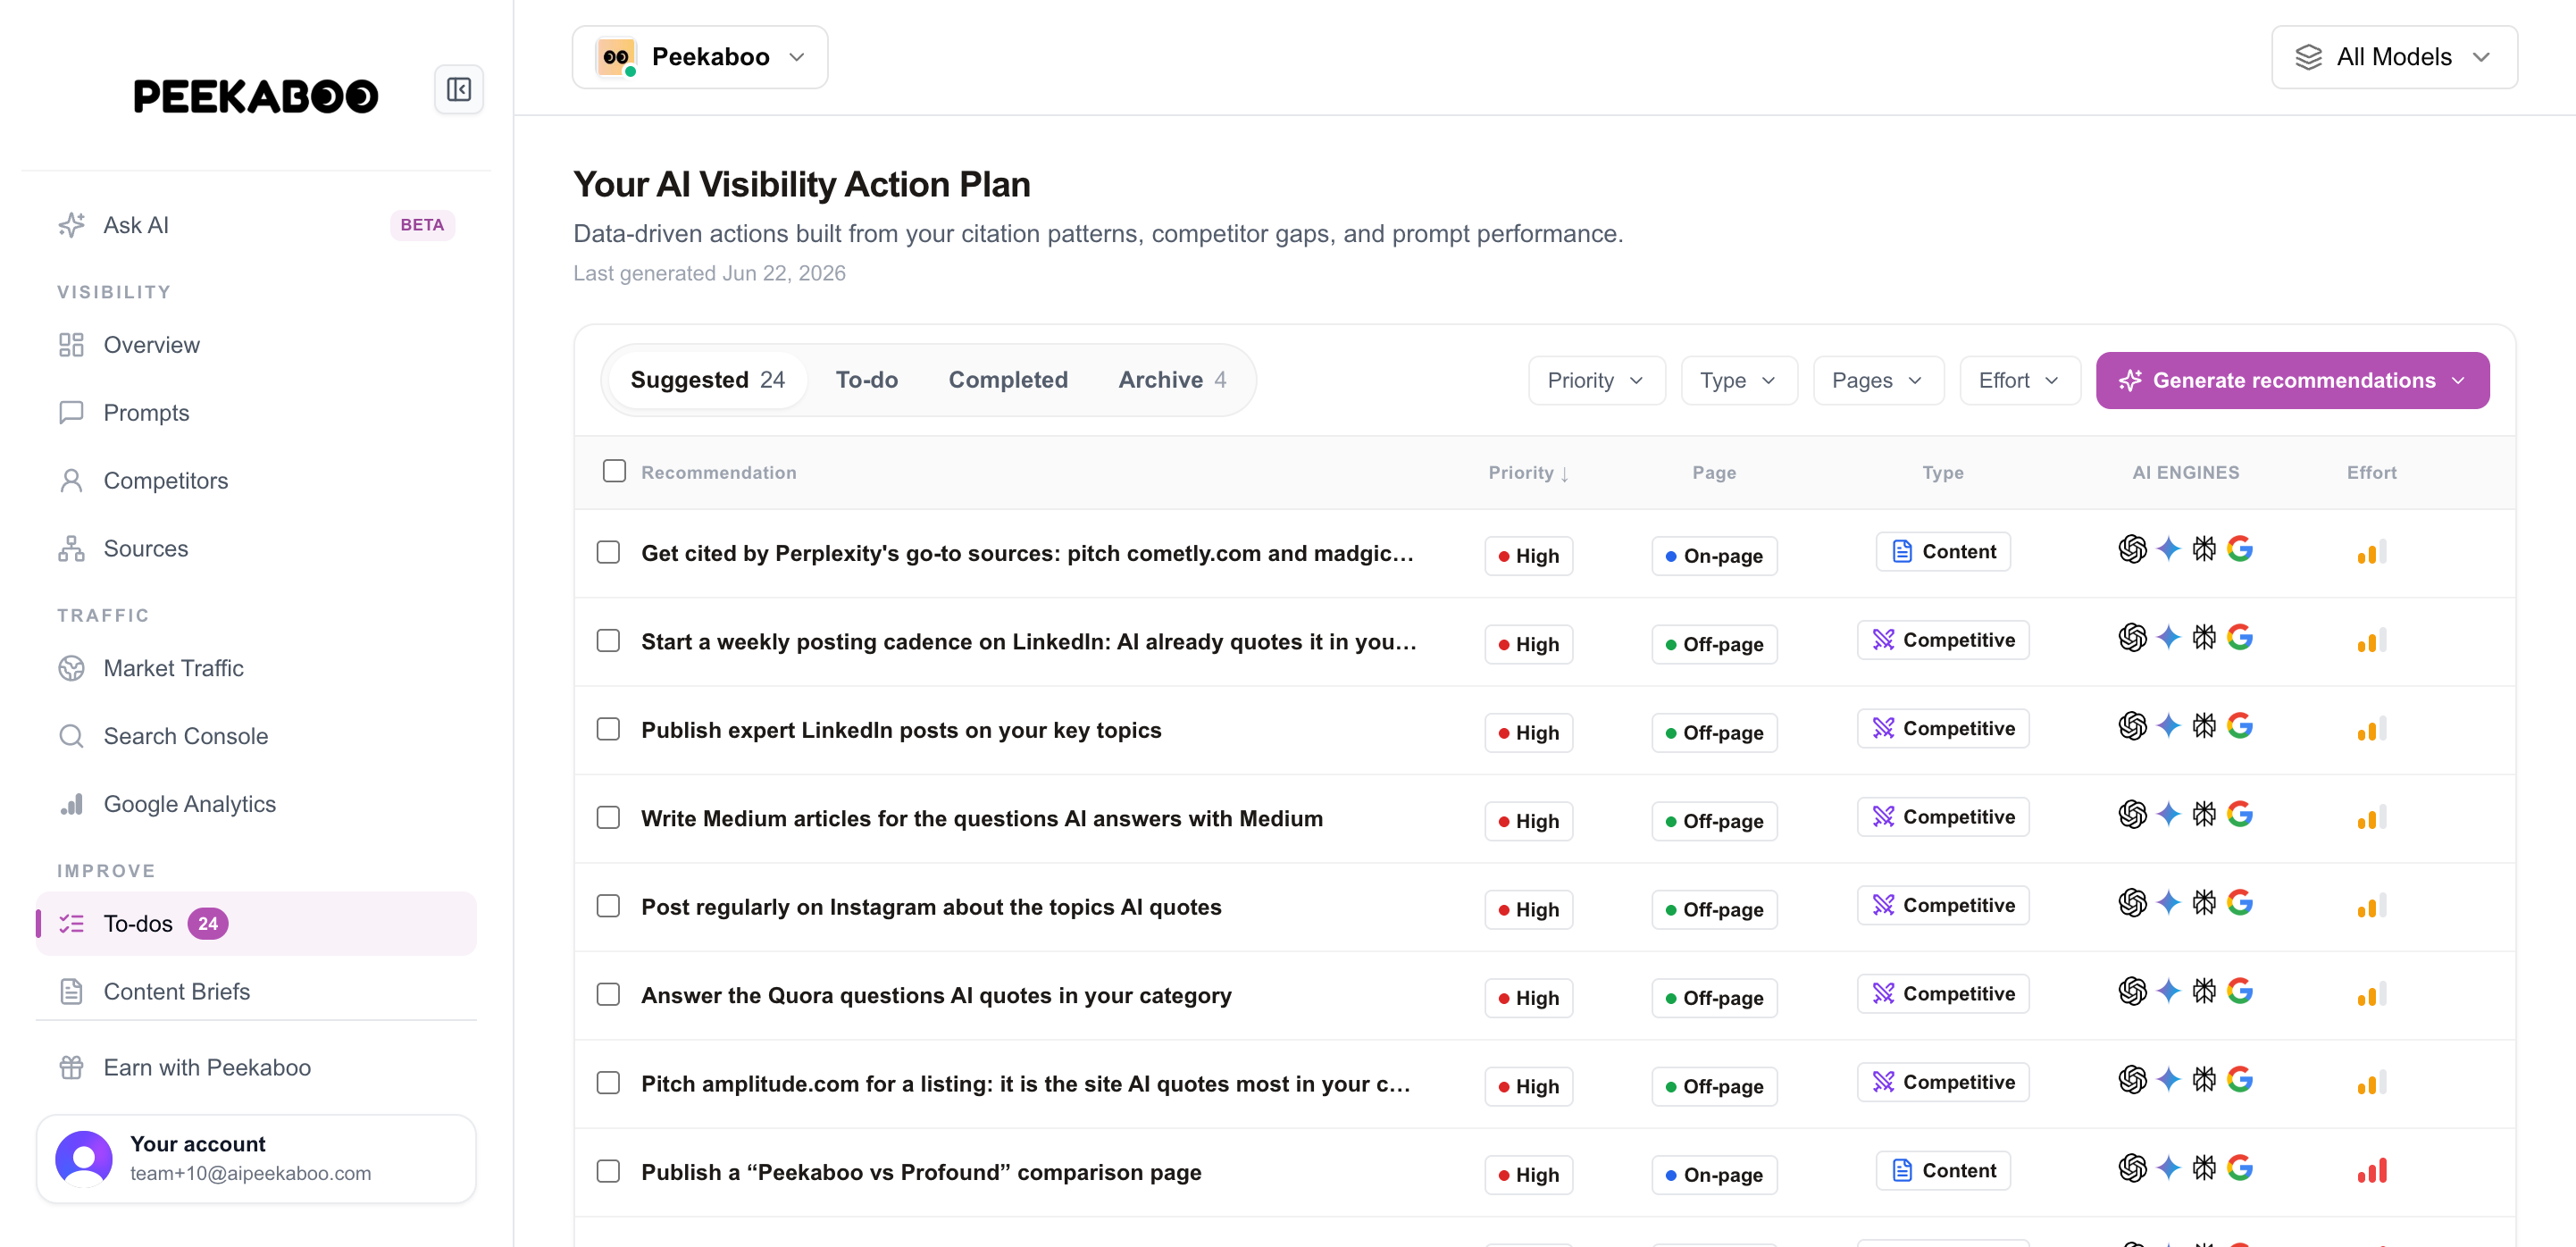The height and width of the screenshot is (1247, 2576).
Task: Switch to the Suggested tab
Action: [x=707, y=380]
